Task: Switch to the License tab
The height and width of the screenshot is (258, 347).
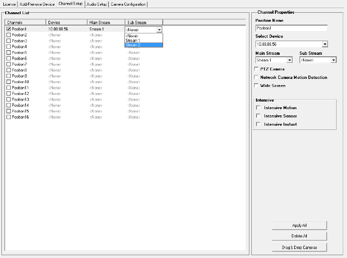Action: [x=9, y=4]
